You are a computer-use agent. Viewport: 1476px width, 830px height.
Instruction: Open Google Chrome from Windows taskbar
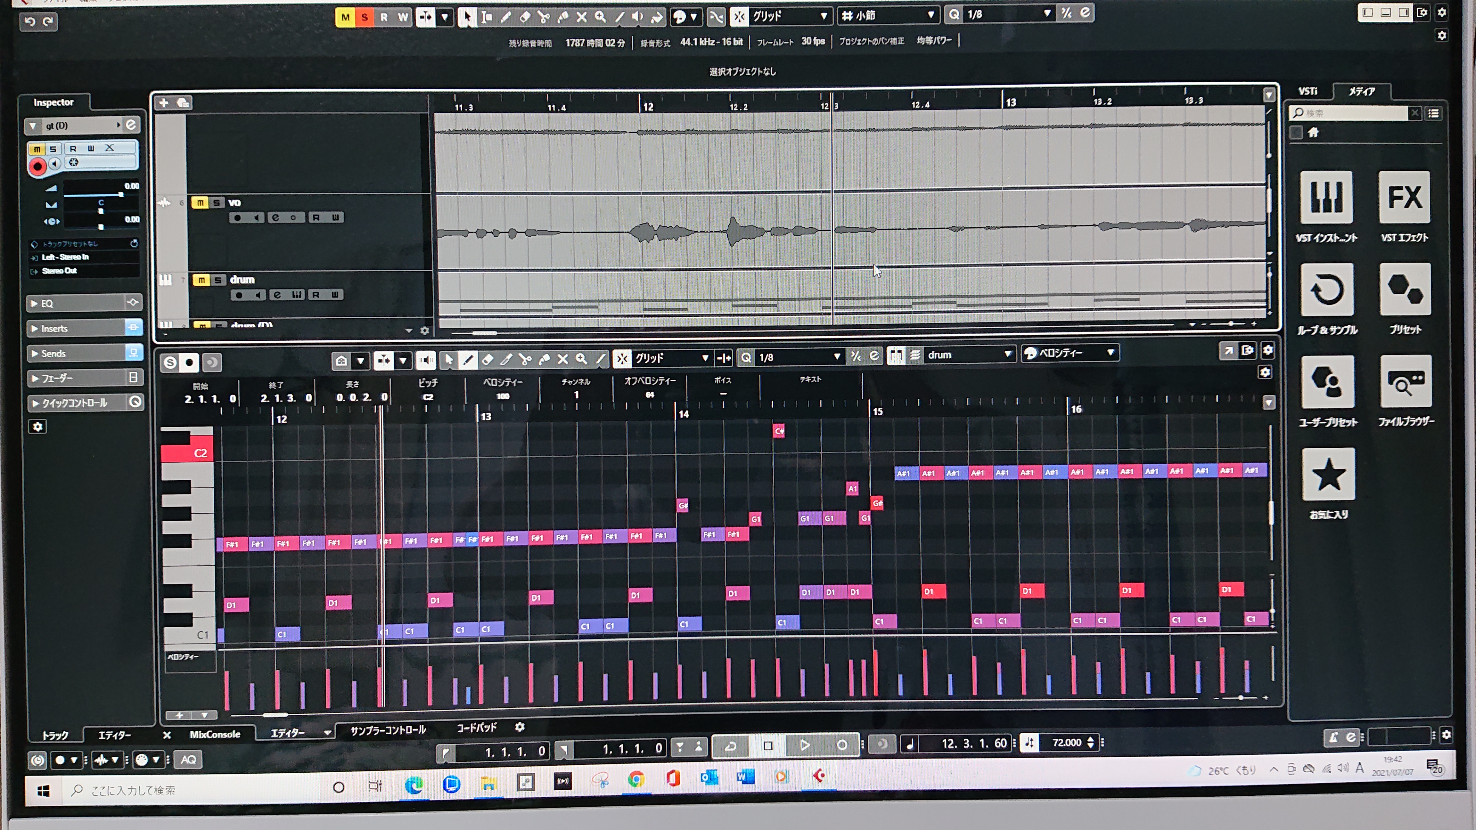[636, 779]
